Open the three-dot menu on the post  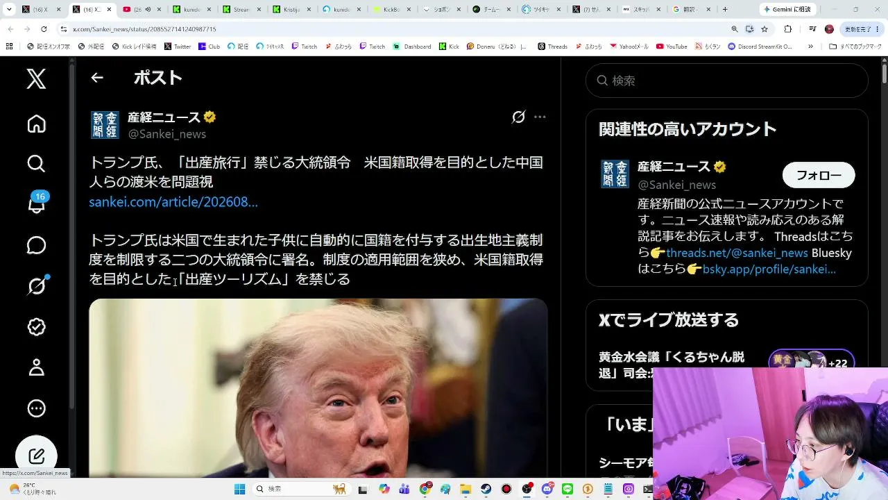tap(540, 117)
